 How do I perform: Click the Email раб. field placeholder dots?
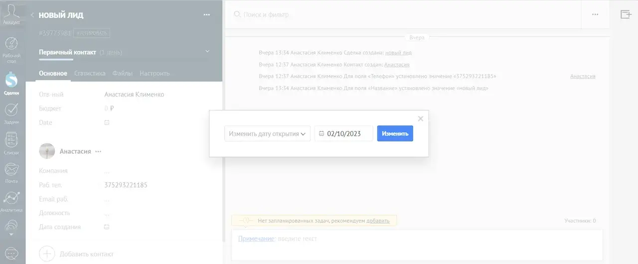click(107, 200)
